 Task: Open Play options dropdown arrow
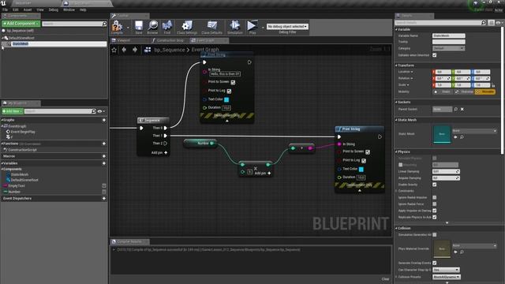263,28
